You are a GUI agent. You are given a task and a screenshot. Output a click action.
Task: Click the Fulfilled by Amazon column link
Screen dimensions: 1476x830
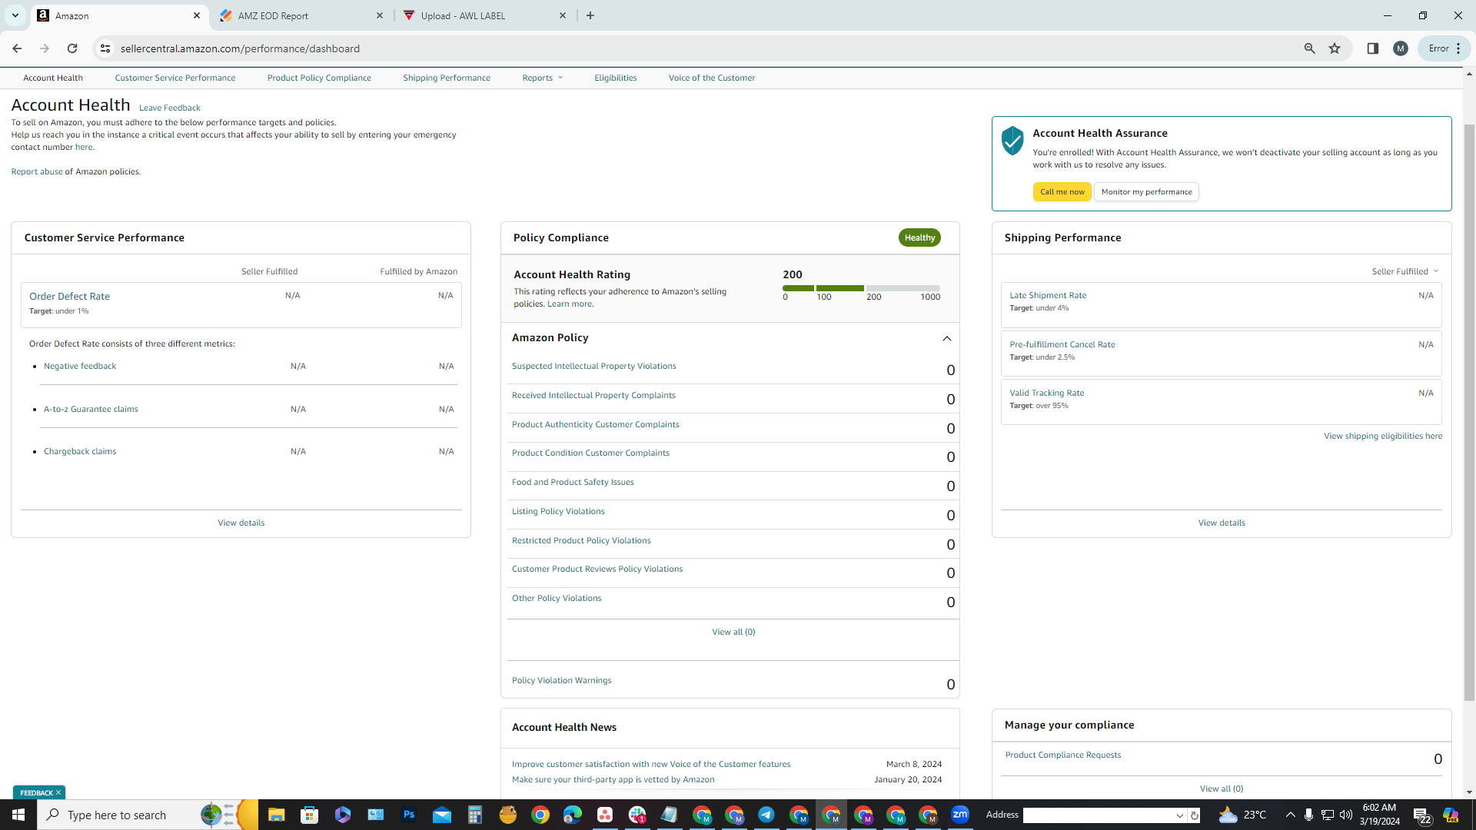[418, 271]
